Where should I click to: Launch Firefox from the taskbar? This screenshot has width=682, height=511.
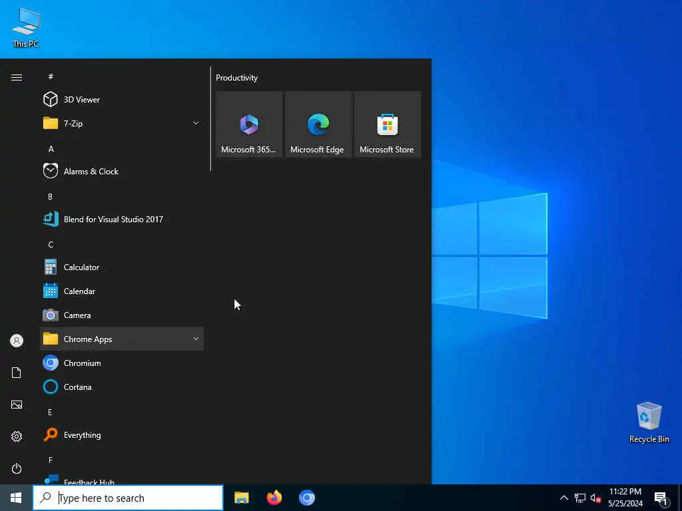274,498
